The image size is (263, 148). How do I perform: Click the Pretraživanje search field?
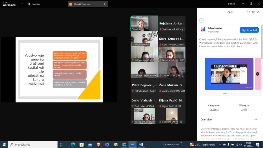[x=33, y=145]
